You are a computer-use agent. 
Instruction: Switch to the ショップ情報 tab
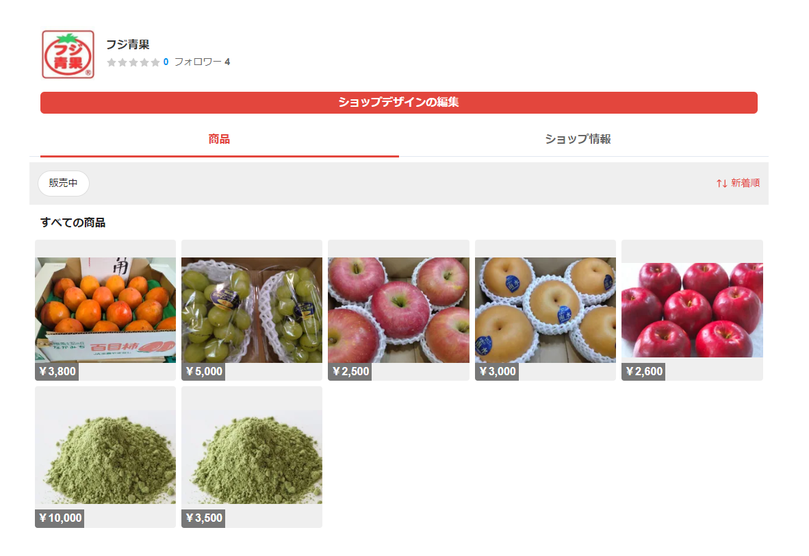pyautogui.click(x=578, y=140)
